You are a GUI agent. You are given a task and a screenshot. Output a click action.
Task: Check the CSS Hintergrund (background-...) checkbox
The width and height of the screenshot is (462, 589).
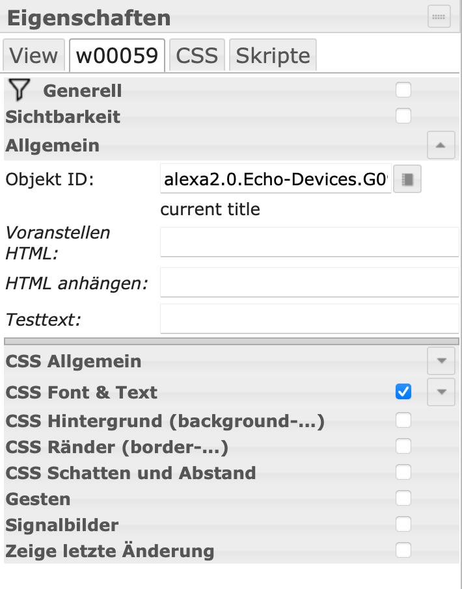point(403,421)
